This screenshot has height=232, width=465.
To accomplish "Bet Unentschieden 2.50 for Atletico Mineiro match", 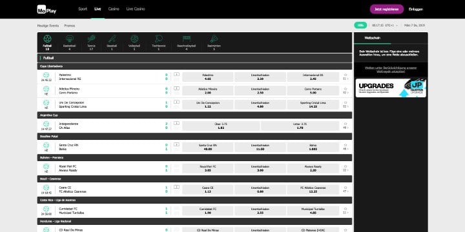I will (260, 91).
